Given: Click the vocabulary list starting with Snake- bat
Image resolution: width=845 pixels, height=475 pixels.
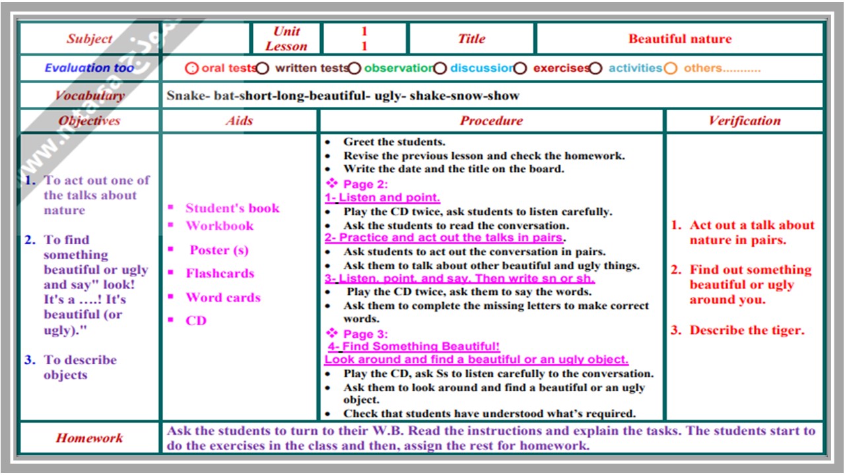Looking at the screenshot, I should click(343, 96).
